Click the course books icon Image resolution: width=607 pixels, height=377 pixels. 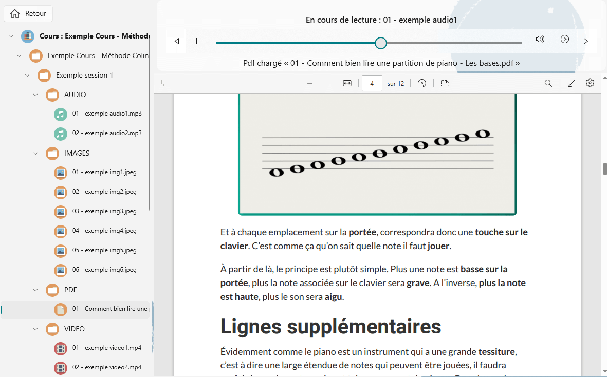pos(27,36)
